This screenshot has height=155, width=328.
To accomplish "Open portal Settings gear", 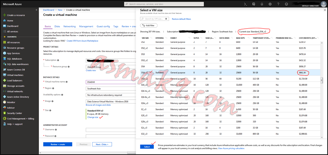I will 270,4.
